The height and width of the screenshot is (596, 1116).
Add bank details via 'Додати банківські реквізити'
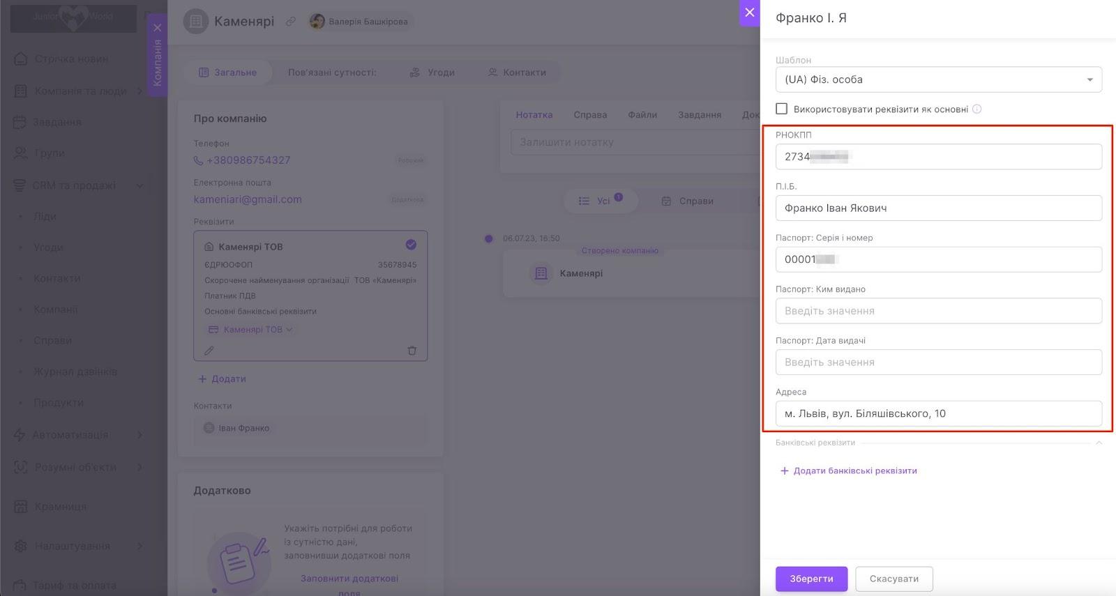tap(848, 471)
